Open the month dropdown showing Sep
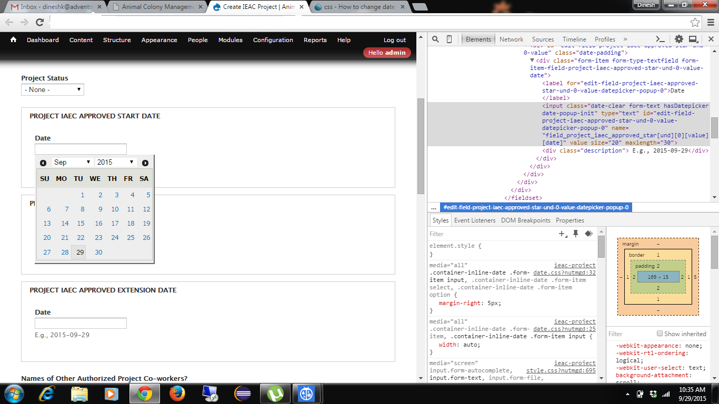The image size is (719, 404). coord(72,162)
